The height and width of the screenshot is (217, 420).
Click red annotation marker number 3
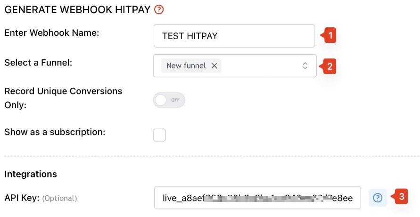399,197
